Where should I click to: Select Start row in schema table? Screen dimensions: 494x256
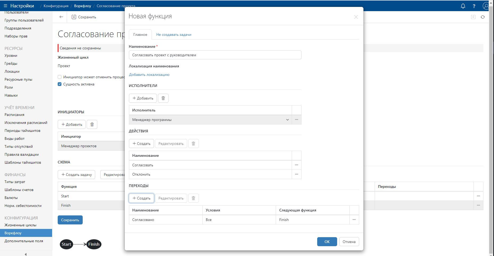[91, 196]
